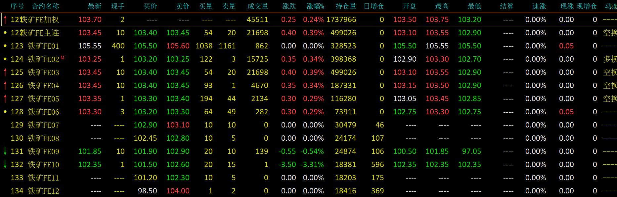Sort by the 最新 column header

[95, 6]
